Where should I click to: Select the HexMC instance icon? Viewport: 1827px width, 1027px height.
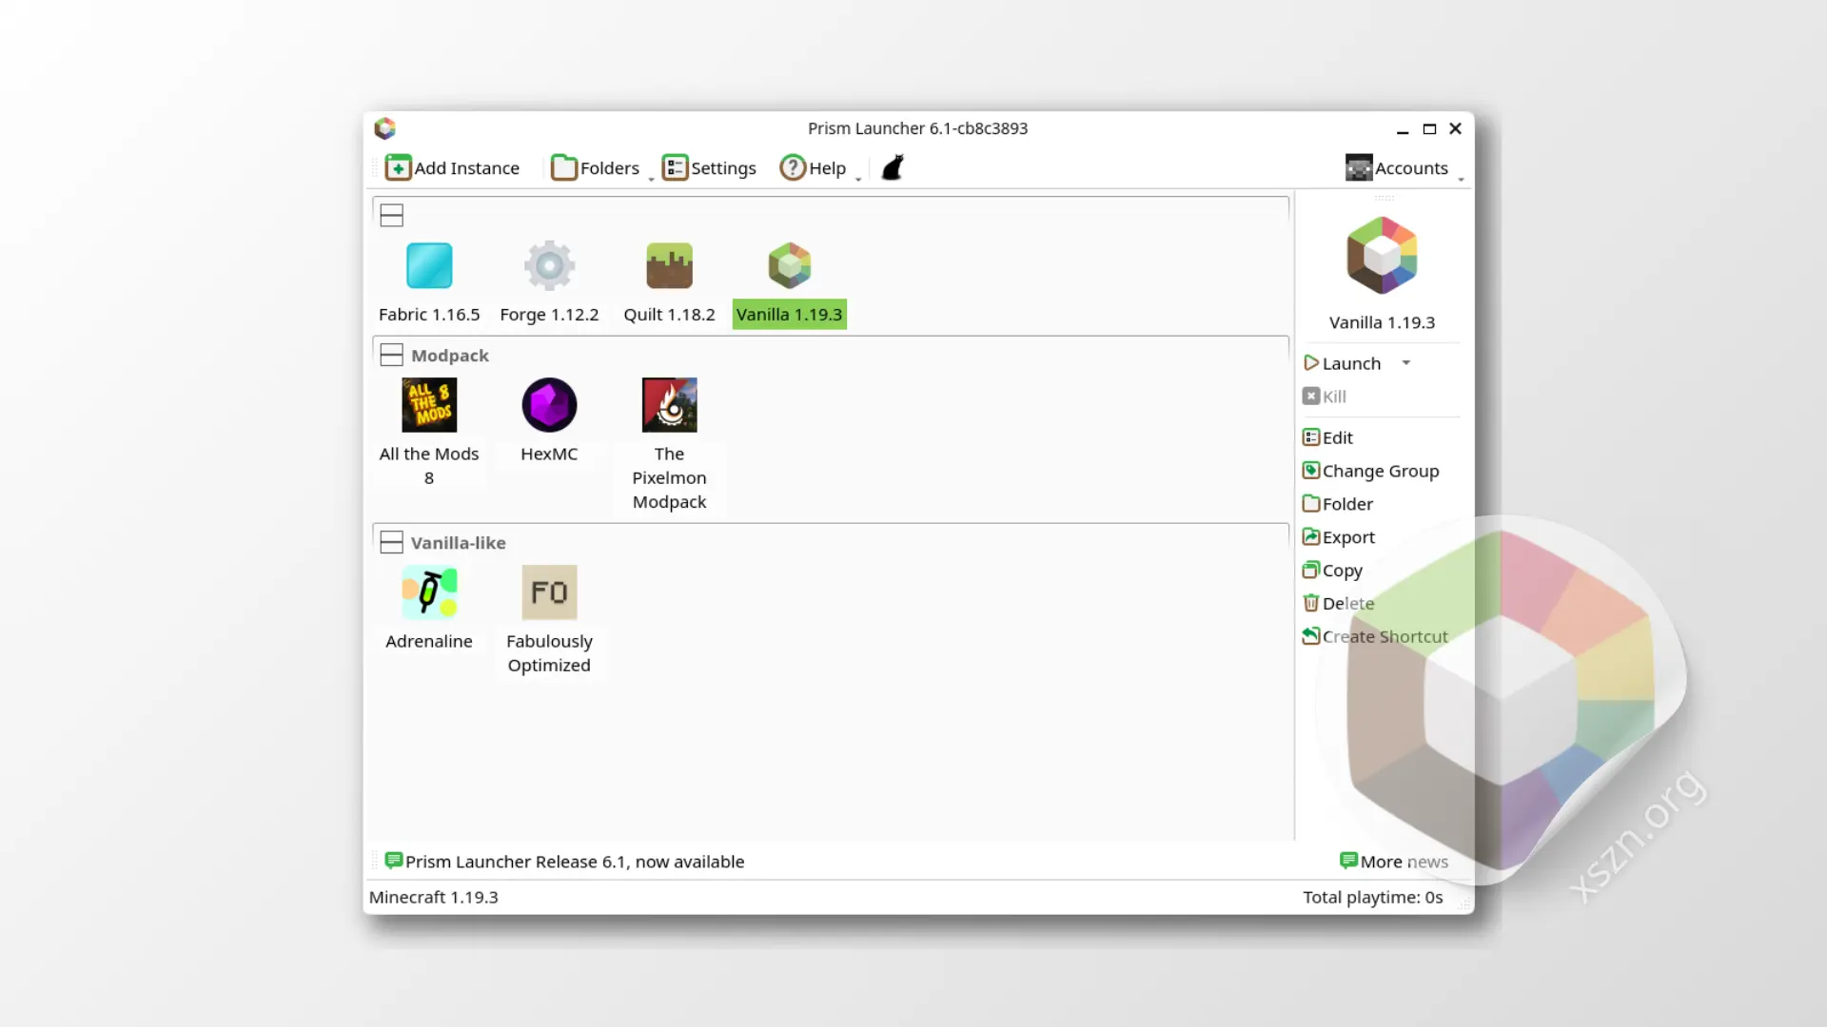pos(549,406)
